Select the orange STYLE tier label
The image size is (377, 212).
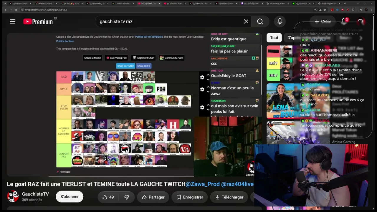tap(64, 89)
